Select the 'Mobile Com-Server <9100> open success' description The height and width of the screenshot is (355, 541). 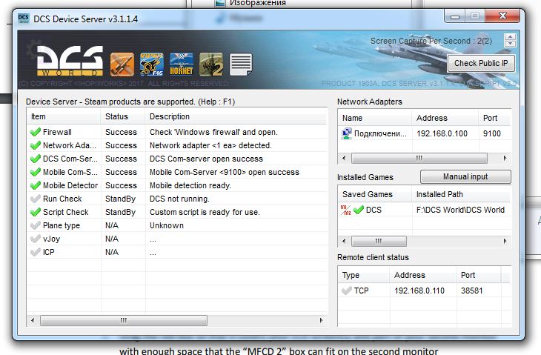click(x=225, y=172)
